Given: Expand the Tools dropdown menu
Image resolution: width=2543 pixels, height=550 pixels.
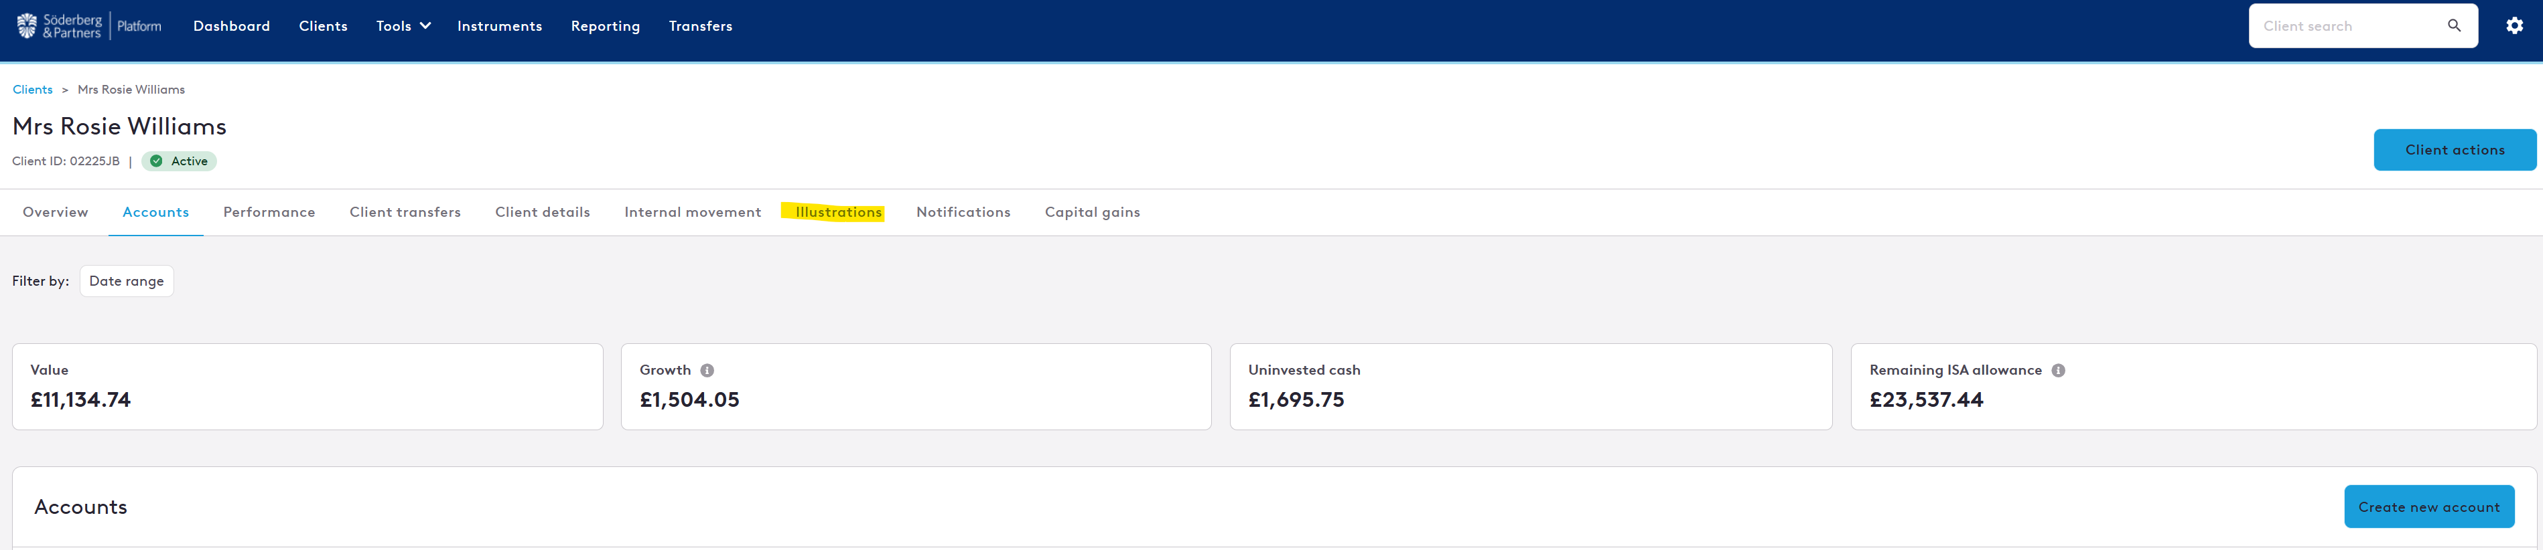Looking at the screenshot, I should point(403,25).
